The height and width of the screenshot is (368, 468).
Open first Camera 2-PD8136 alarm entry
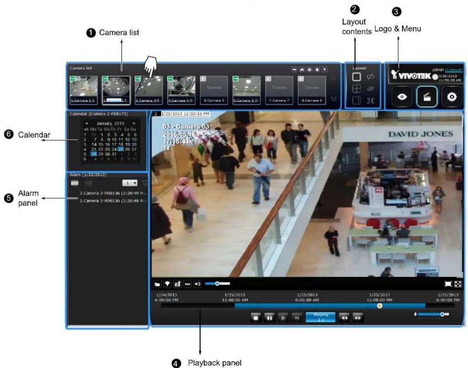112,193
